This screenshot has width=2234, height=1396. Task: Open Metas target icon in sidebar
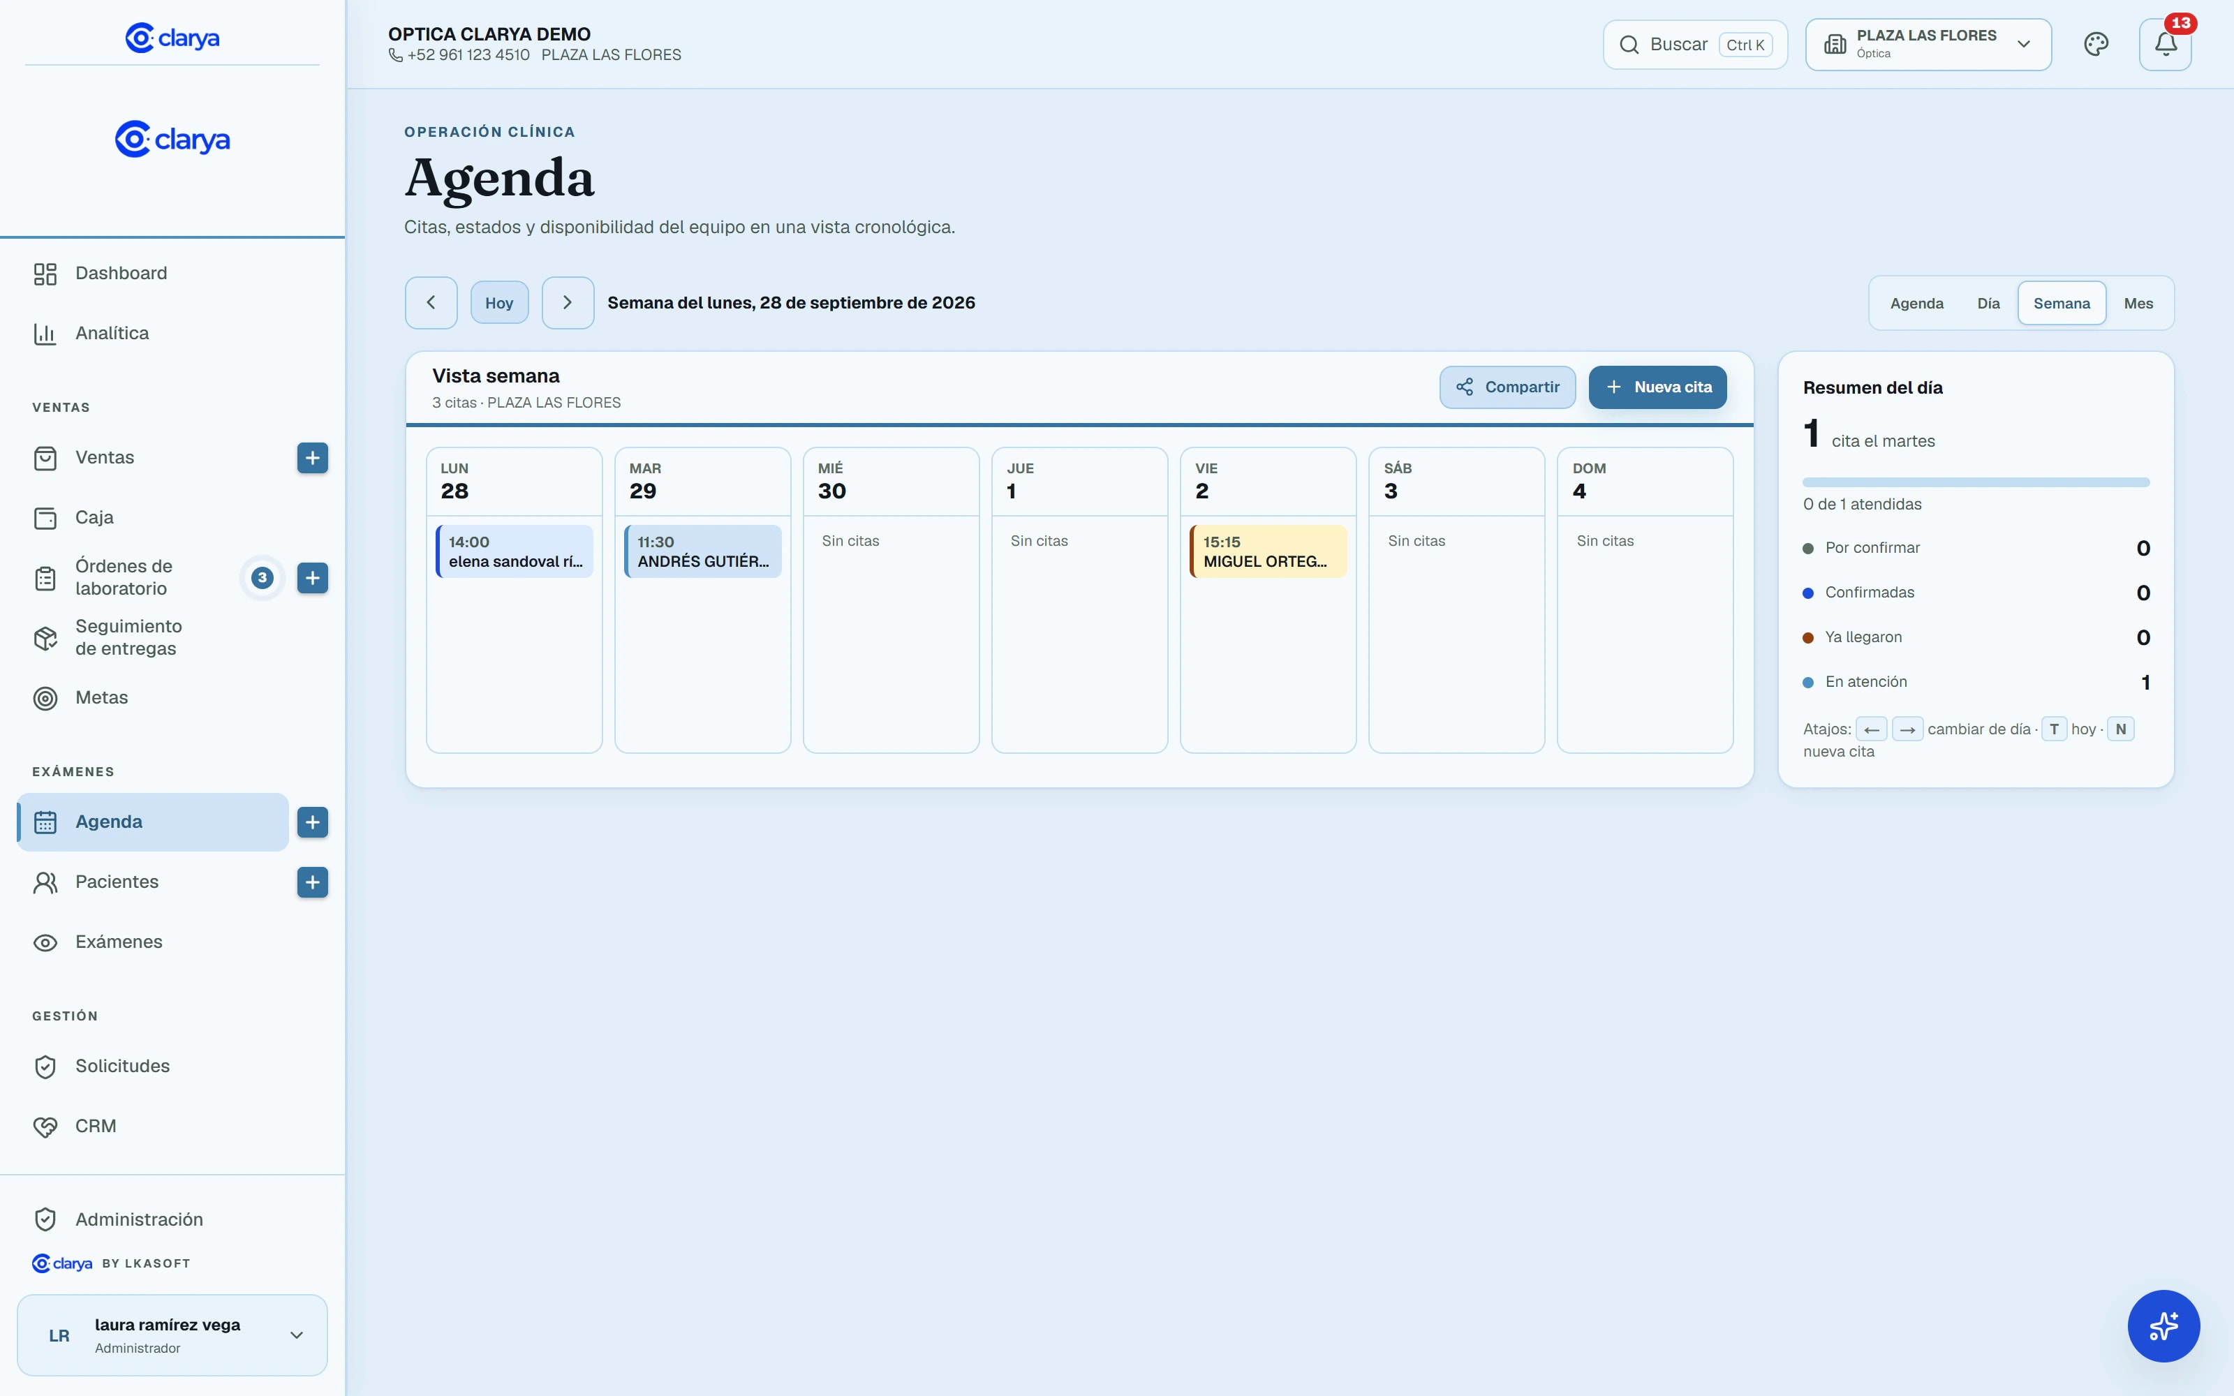(x=45, y=698)
